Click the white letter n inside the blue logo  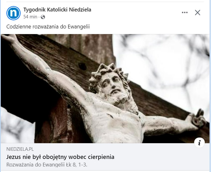[14, 13]
